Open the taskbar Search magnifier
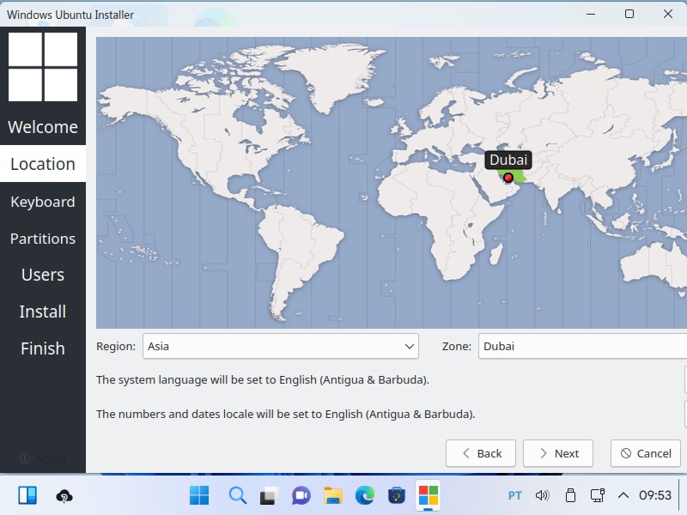 click(238, 496)
